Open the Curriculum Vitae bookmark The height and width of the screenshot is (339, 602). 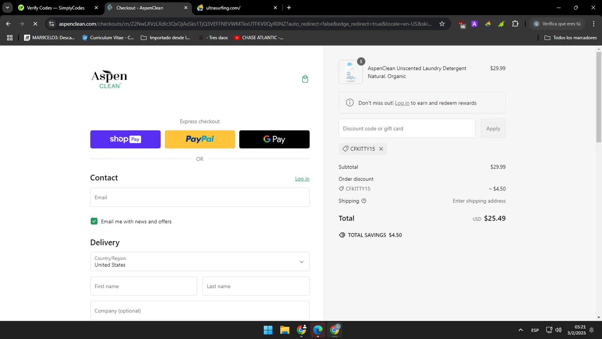pos(108,38)
